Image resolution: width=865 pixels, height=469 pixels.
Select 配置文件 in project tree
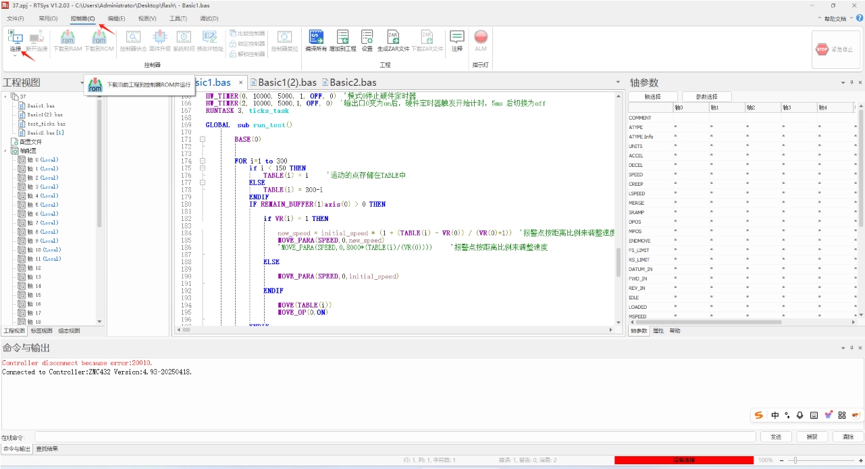point(26,142)
